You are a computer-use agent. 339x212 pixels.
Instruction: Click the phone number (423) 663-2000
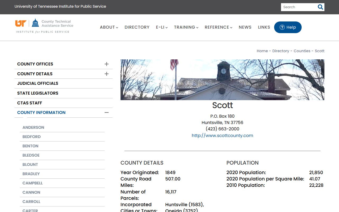click(222, 129)
